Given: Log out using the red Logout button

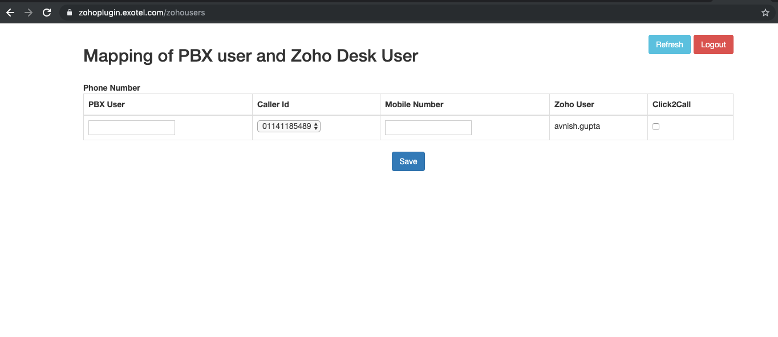Looking at the screenshot, I should 714,44.
